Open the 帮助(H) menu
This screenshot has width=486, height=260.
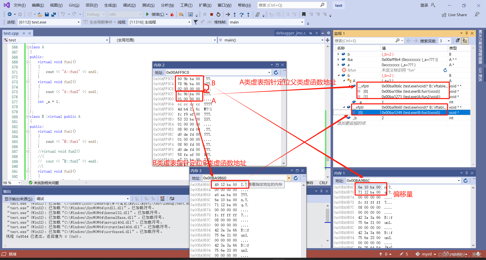click(x=244, y=5)
